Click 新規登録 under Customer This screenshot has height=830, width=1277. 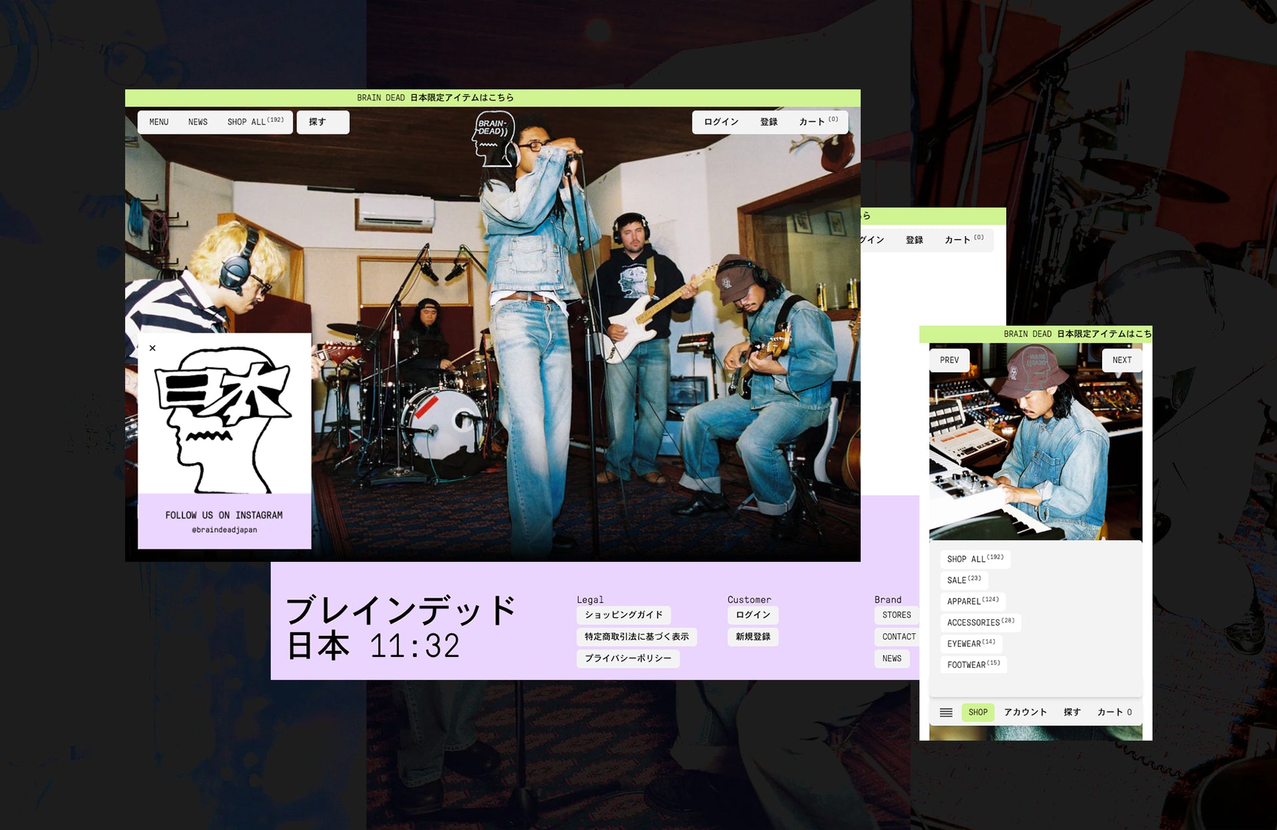pos(753,637)
